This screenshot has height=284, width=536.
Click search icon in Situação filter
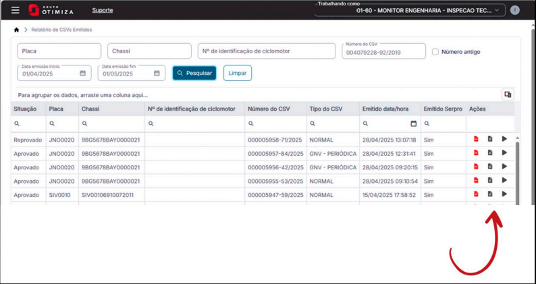pos(16,123)
